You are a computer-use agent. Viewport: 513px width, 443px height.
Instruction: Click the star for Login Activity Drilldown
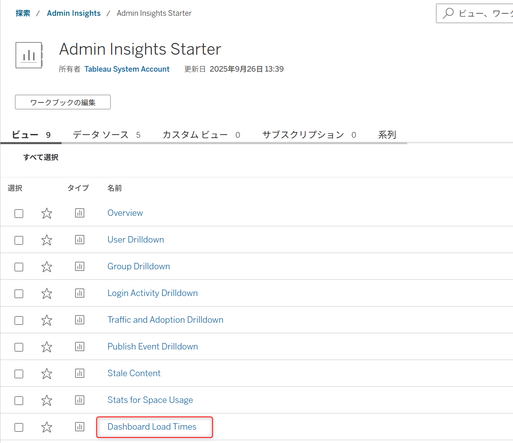click(47, 293)
